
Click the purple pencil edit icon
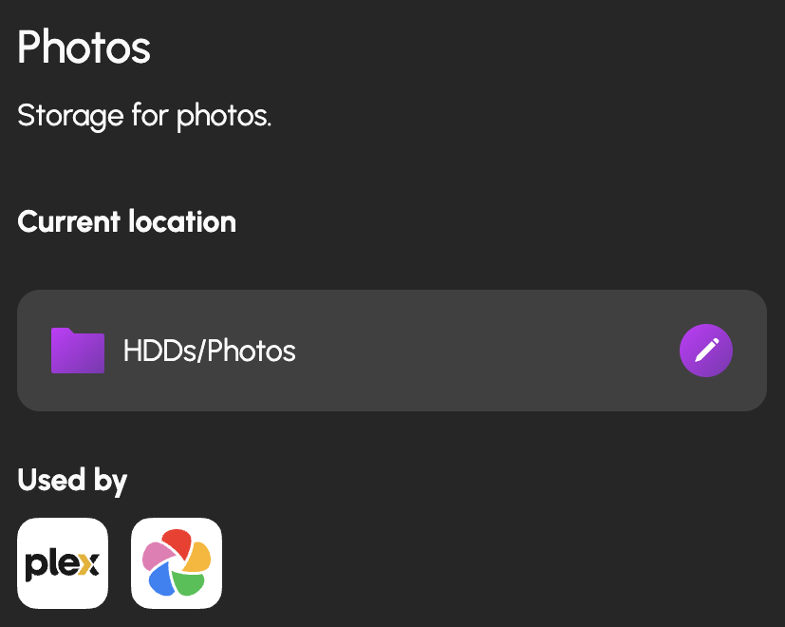(705, 351)
